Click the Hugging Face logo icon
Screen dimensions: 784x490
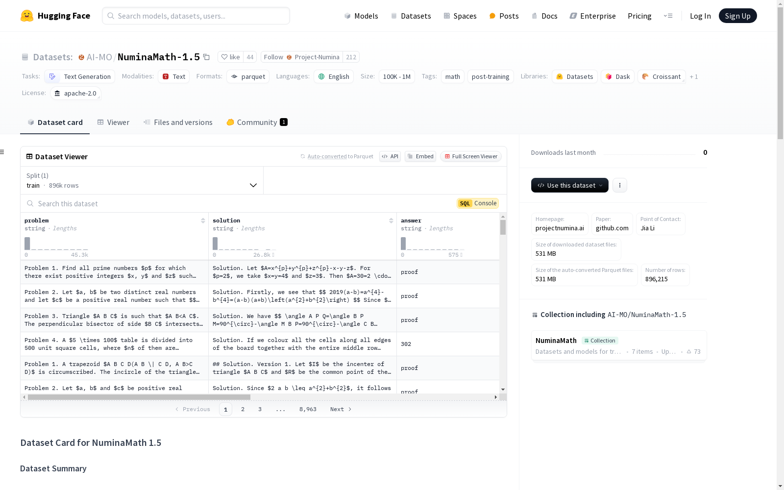click(27, 16)
